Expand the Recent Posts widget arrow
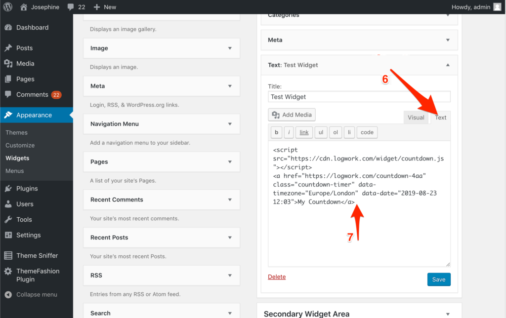 pyautogui.click(x=230, y=238)
